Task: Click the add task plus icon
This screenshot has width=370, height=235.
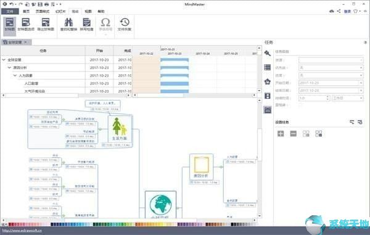Action: pos(281,134)
